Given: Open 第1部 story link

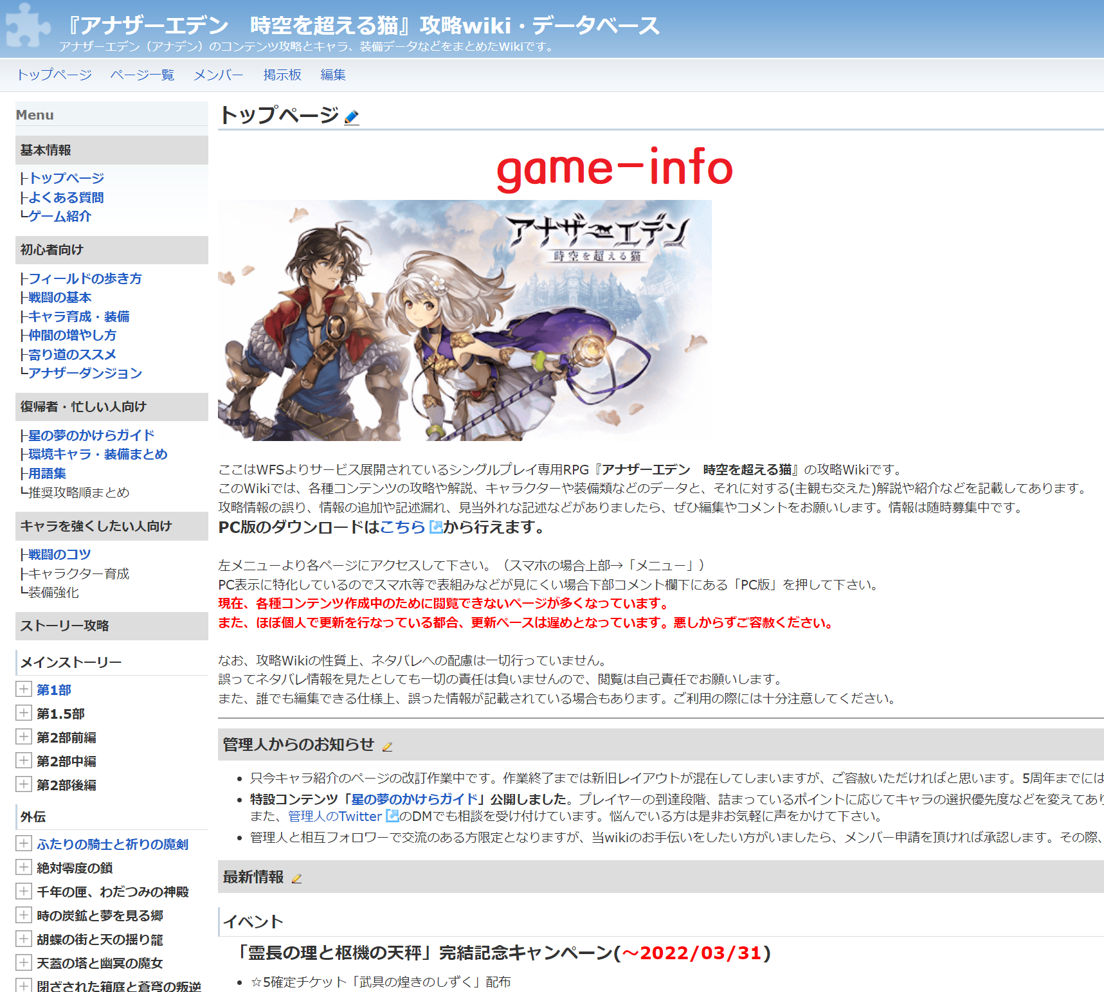Looking at the screenshot, I should (54, 690).
